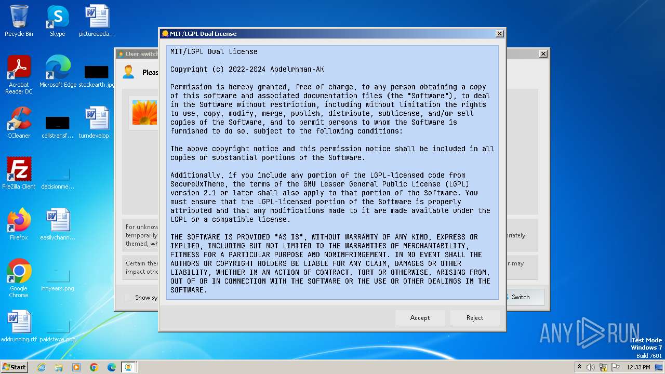Reject the MIT/LGPL license

tap(475, 318)
